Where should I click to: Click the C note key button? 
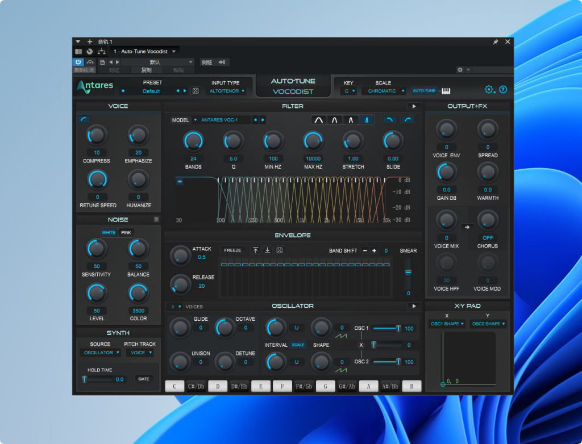pyautogui.click(x=174, y=386)
